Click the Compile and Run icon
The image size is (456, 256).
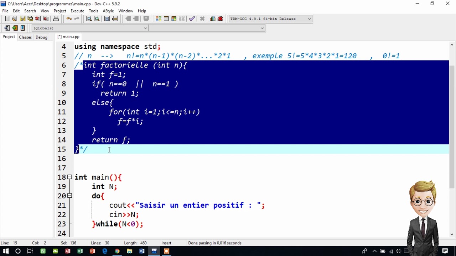pyautogui.click(x=174, y=19)
